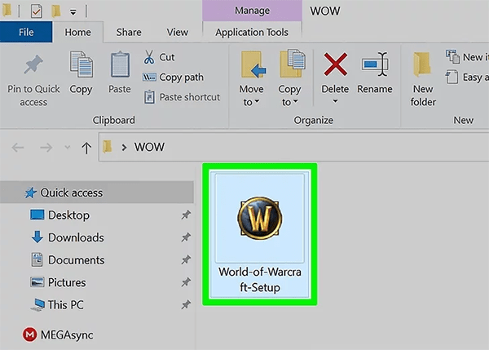Image resolution: width=489 pixels, height=350 pixels.
Task: Open the Delete options dropdown arrow
Action: (335, 101)
